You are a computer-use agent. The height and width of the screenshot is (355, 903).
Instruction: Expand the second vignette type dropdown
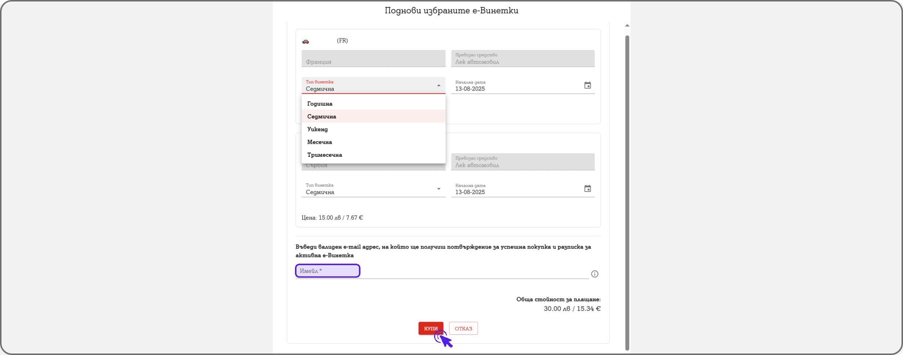click(439, 189)
